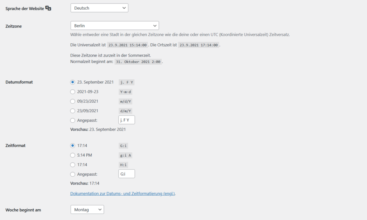The image size is (367, 220).
Task: Click the Sprache der Website label
Action: point(25,9)
